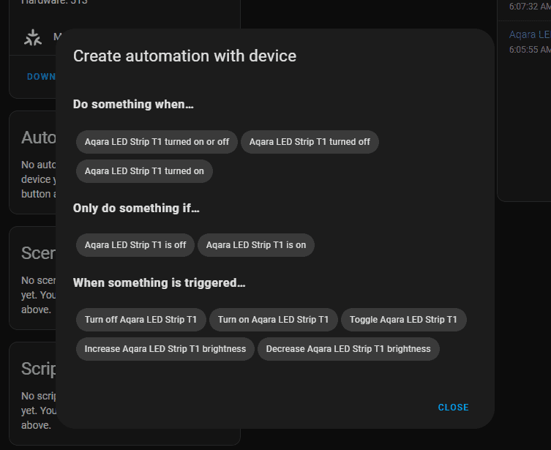Viewport: 551px width, 450px height.
Task: Click the "Turn off Aqara LED Strip T1" action
Action: point(140,320)
